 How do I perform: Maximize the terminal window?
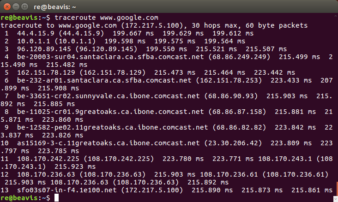25,7
